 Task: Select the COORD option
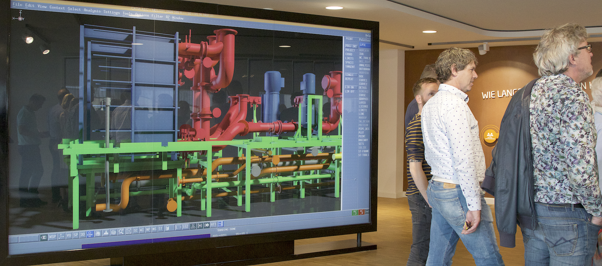(349, 54)
